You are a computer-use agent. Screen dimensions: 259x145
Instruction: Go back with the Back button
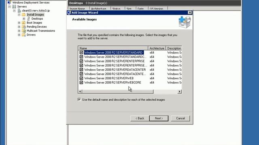click(140, 118)
